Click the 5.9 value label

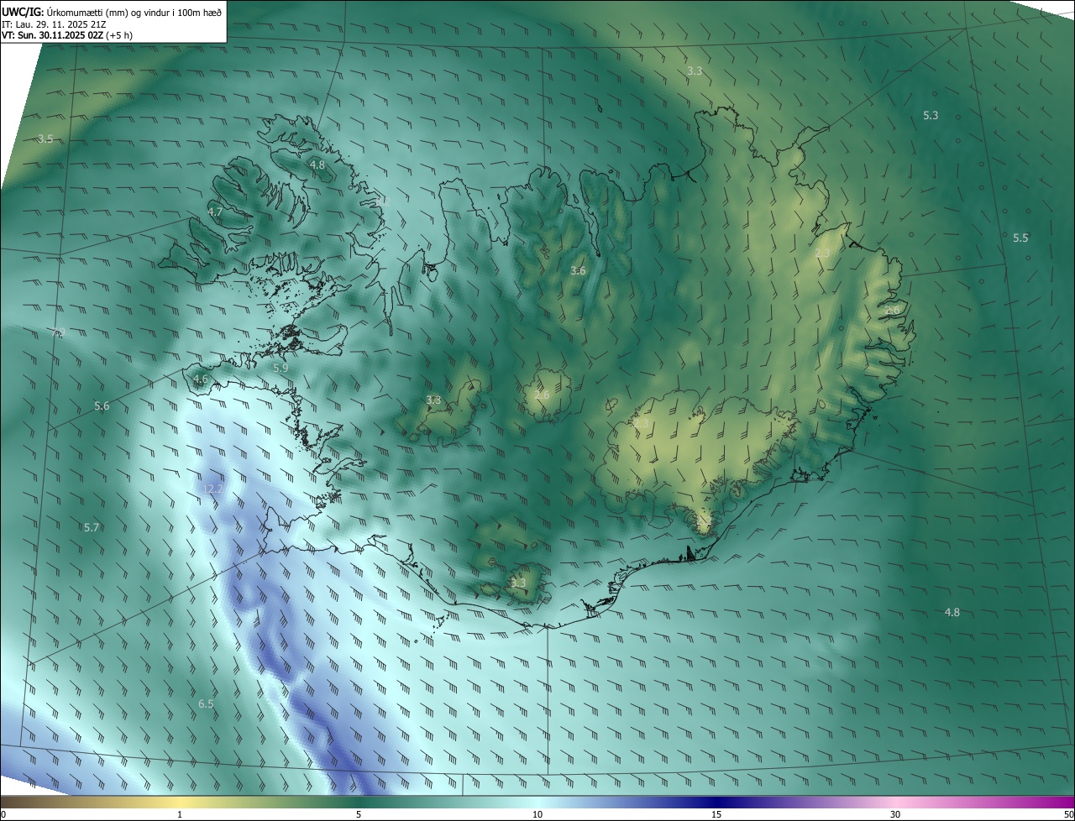click(281, 368)
